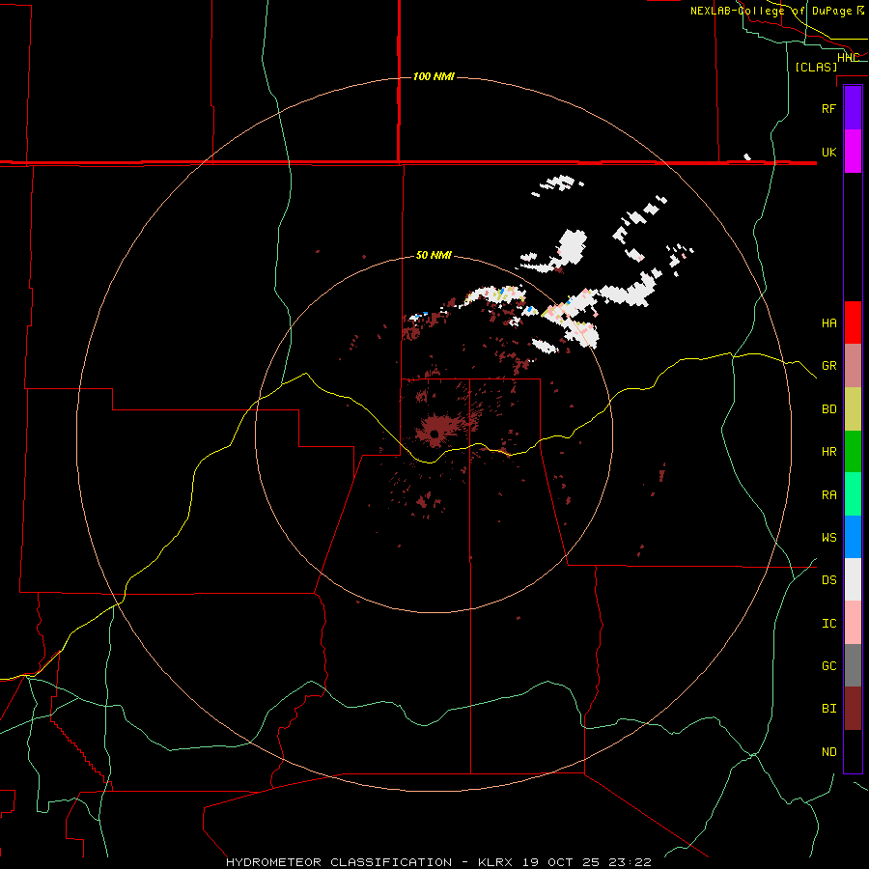Image resolution: width=869 pixels, height=869 pixels.
Task: Click the magenta UK color swatch in legend
Action: (853, 152)
